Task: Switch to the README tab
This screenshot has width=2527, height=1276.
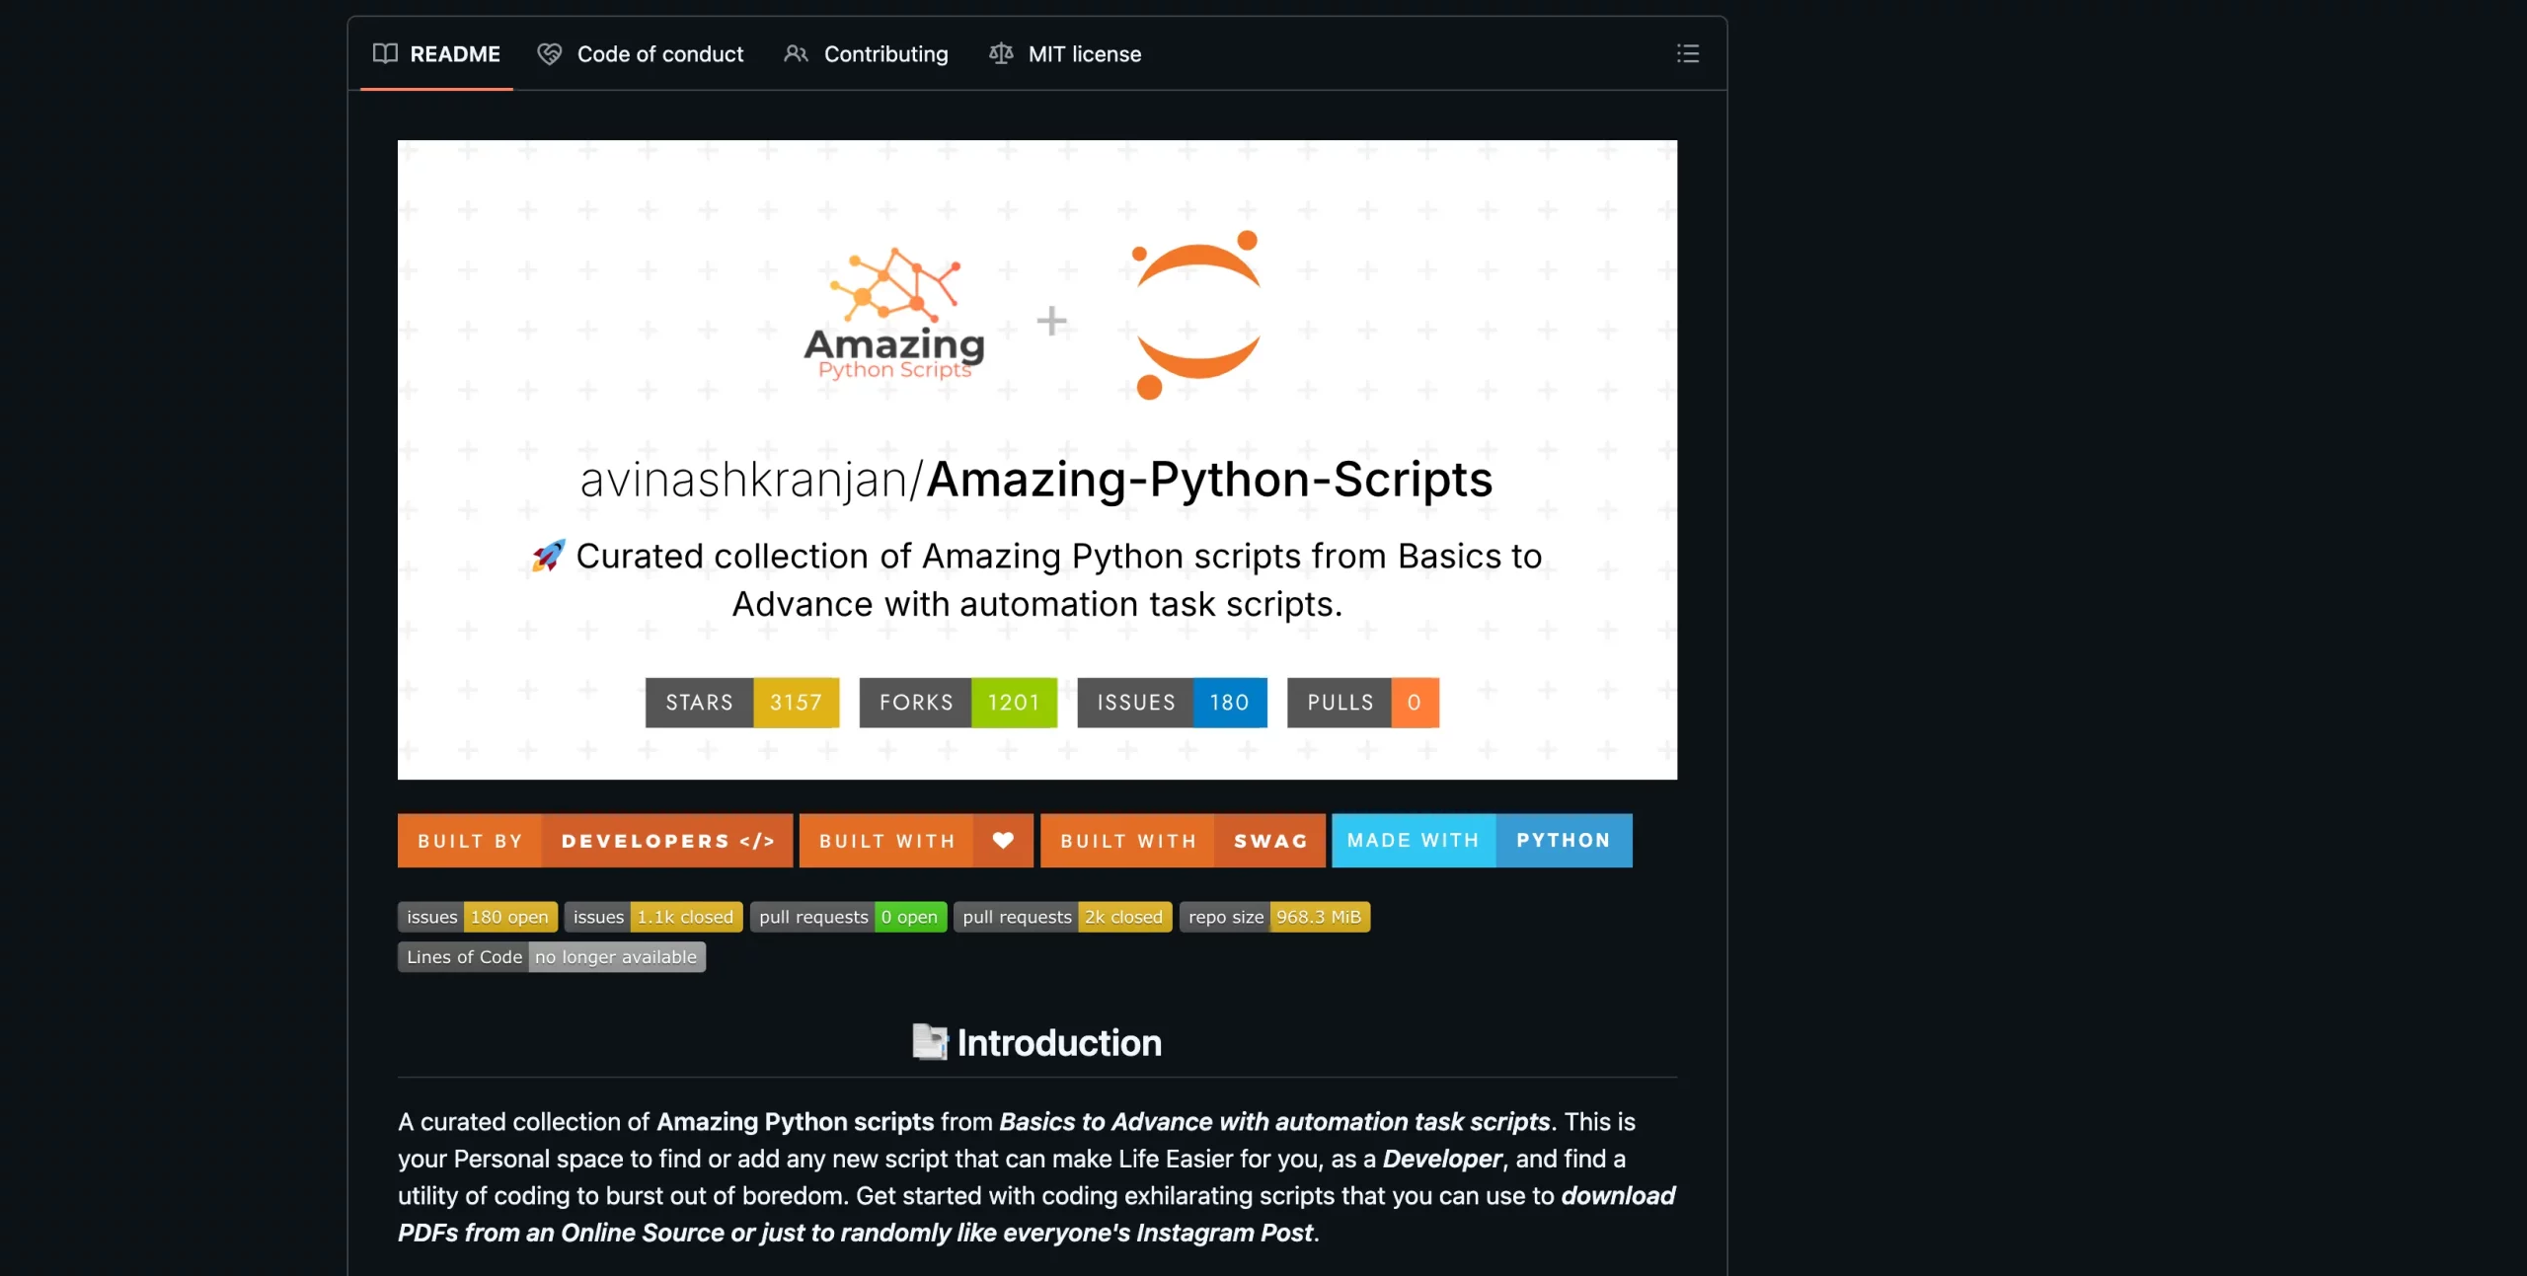Action: [x=436, y=53]
